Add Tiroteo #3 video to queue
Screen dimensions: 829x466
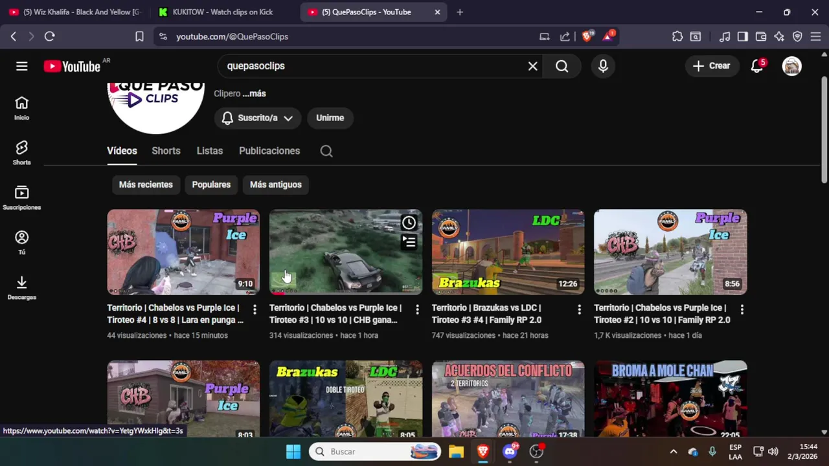tap(409, 242)
